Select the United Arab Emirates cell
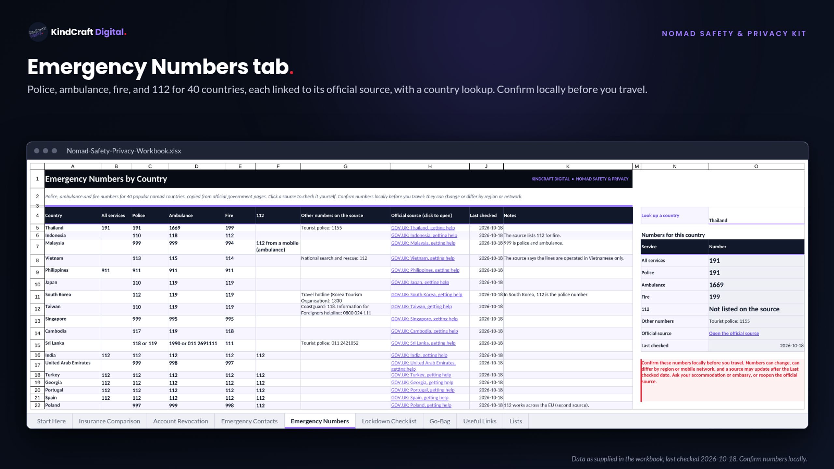This screenshot has height=469, width=834. (73, 365)
